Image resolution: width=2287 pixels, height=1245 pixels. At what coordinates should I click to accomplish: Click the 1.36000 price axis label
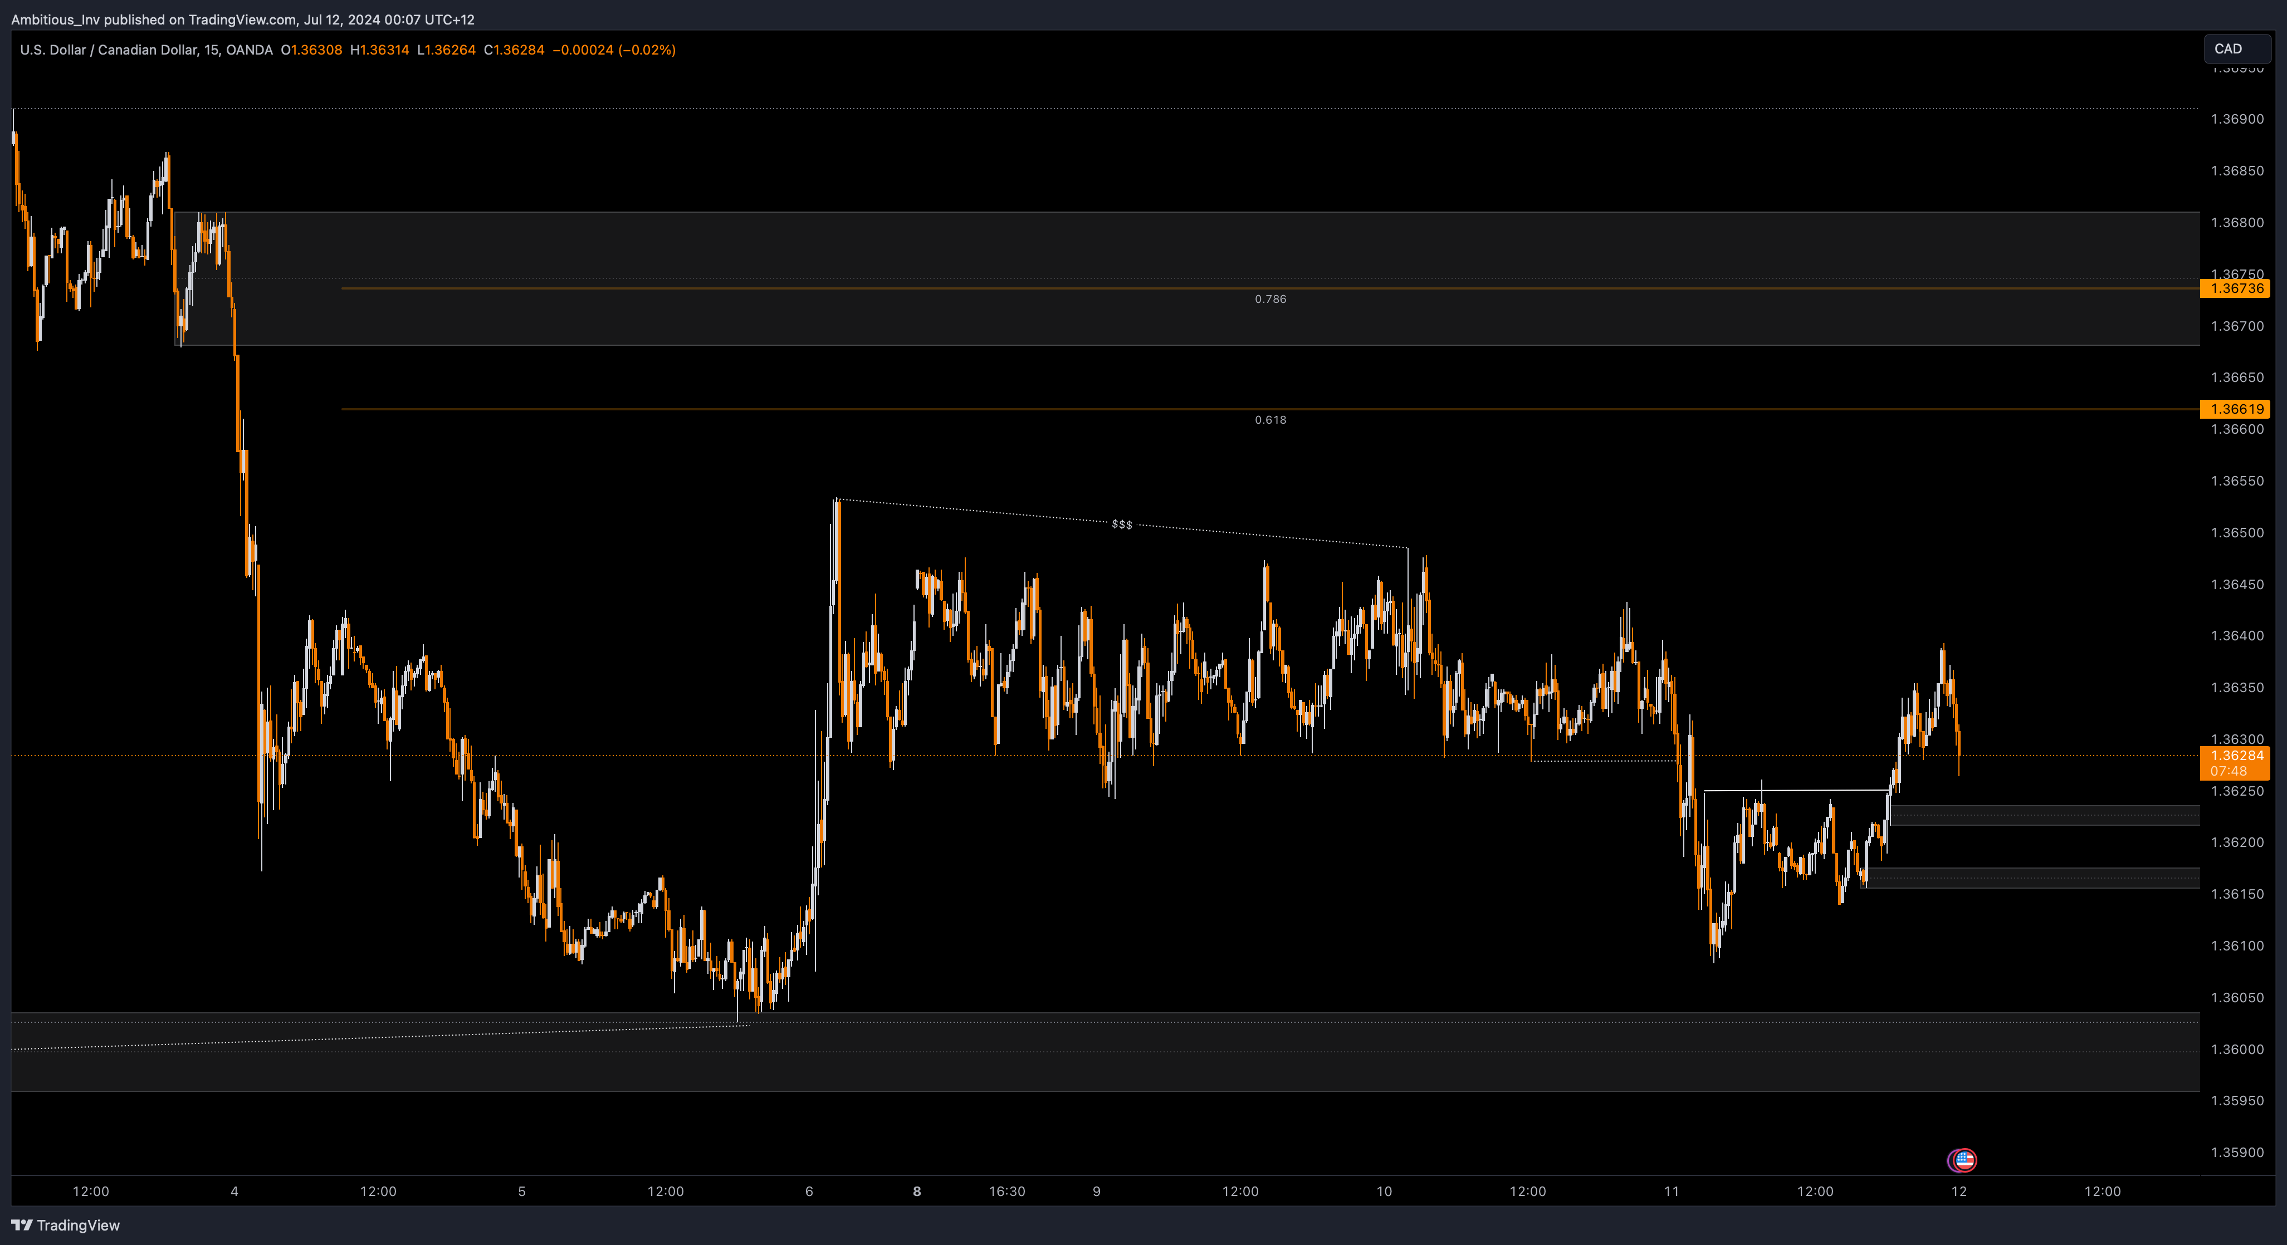(x=2237, y=1049)
